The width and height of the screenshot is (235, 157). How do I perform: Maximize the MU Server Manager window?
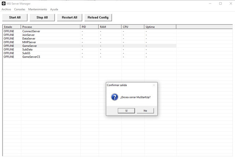tap(220, 3)
